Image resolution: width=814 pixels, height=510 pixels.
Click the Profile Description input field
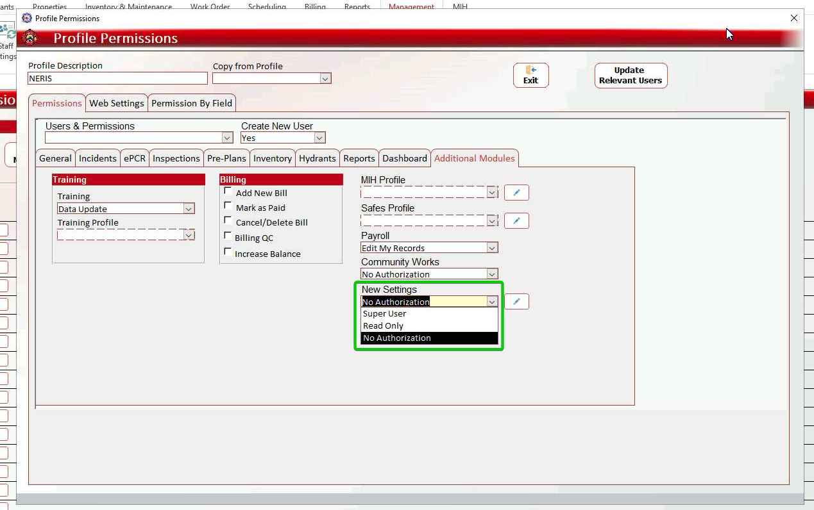117,78
